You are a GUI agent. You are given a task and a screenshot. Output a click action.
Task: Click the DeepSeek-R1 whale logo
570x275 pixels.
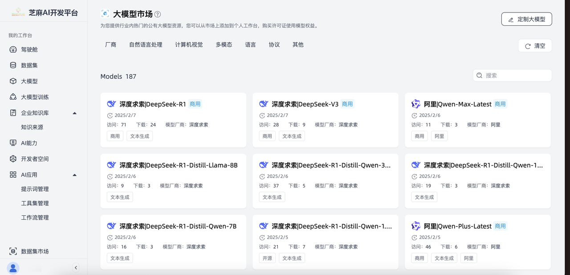pyautogui.click(x=111, y=104)
